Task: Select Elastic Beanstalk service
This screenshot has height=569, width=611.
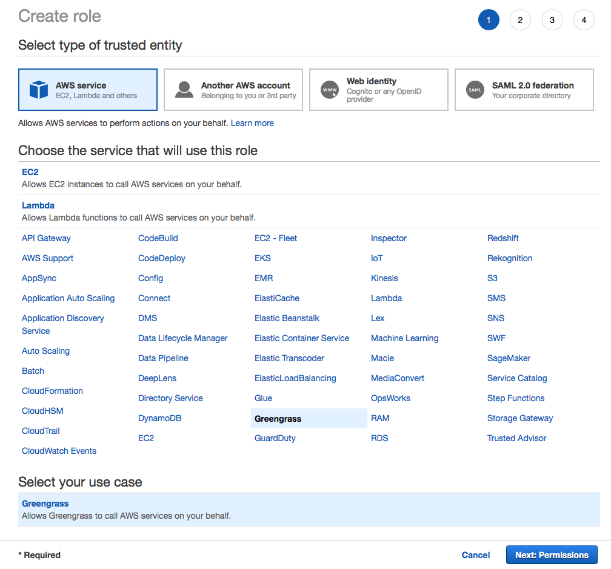Action: [x=287, y=318]
